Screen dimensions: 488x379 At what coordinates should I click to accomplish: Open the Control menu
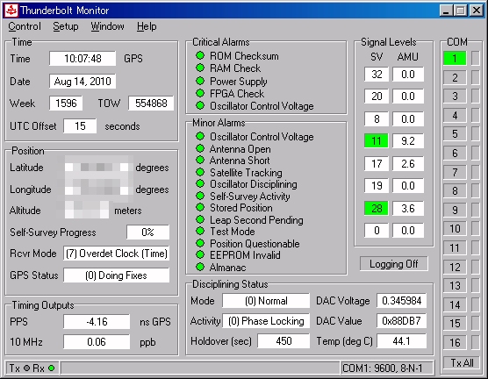(25, 26)
